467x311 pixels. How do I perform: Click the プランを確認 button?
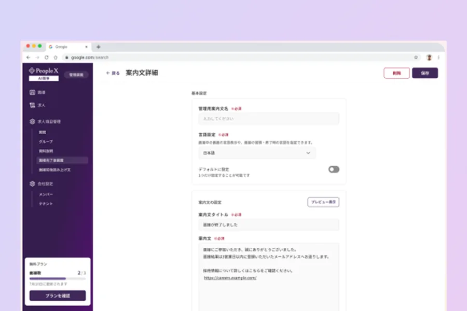pos(58,296)
